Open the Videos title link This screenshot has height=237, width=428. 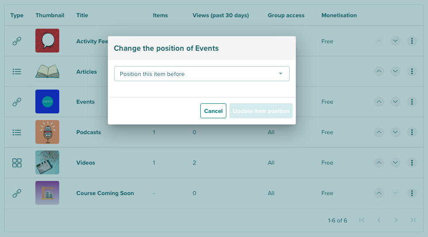point(86,162)
